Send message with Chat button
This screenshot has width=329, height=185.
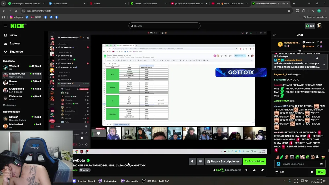(x=321, y=172)
